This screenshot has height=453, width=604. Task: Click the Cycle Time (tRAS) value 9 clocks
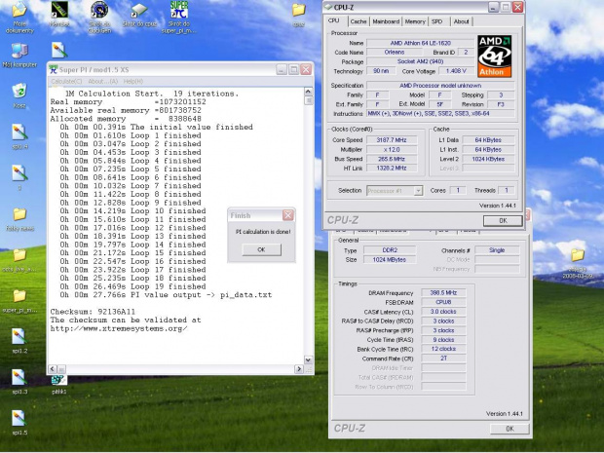pos(443,340)
